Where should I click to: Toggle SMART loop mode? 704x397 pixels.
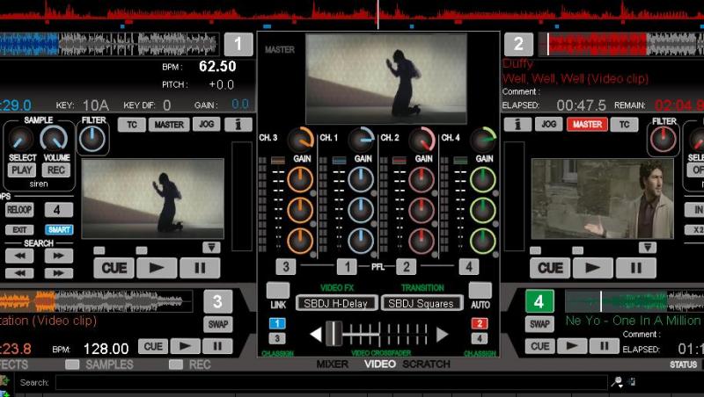[x=59, y=229]
